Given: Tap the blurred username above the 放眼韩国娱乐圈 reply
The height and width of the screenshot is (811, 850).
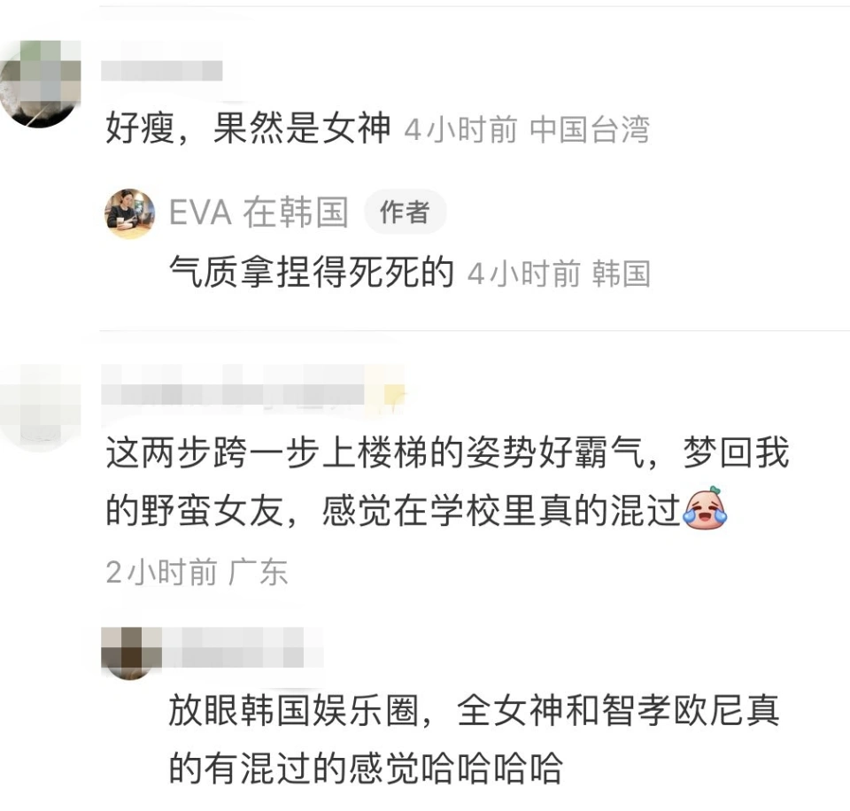Looking at the screenshot, I should click(x=243, y=647).
